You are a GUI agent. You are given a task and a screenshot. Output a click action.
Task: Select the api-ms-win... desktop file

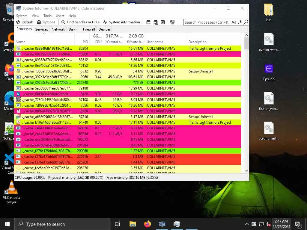[269, 42]
